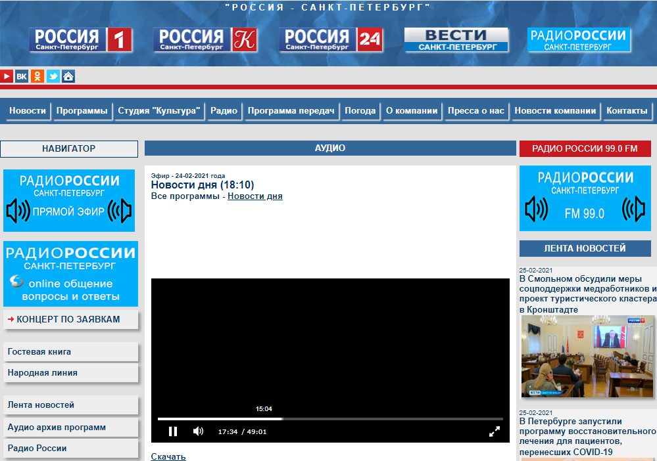This screenshot has height=461, width=657.
Task: Click the Лента новостей section header
Action: 585,248
